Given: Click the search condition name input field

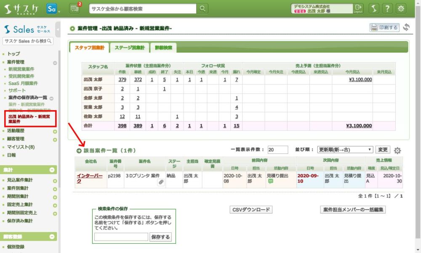Looking at the screenshot, I should pos(121,237).
